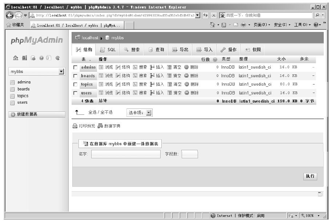This screenshot has width=331, height=221.
Task: Click the phpMyAdmin home icon in sidebar
Action: (x=16, y=58)
